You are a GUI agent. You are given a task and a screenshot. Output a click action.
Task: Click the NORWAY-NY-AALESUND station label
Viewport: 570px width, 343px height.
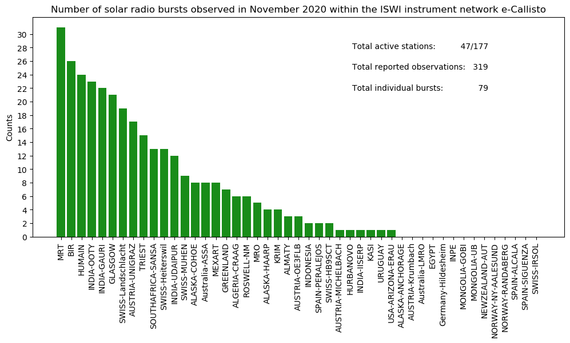(493, 292)
